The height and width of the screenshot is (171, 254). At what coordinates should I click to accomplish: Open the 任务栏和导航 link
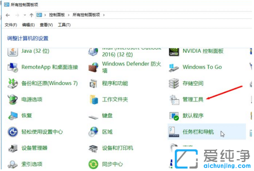pos(198,132)
